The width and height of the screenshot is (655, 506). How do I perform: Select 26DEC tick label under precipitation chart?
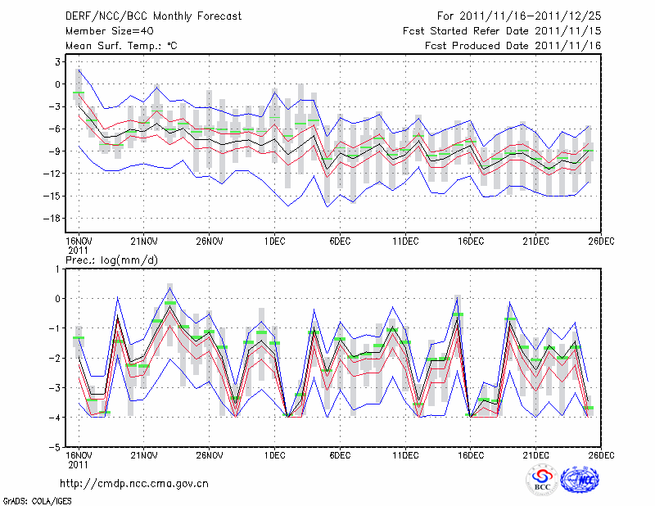click(602, 454)
